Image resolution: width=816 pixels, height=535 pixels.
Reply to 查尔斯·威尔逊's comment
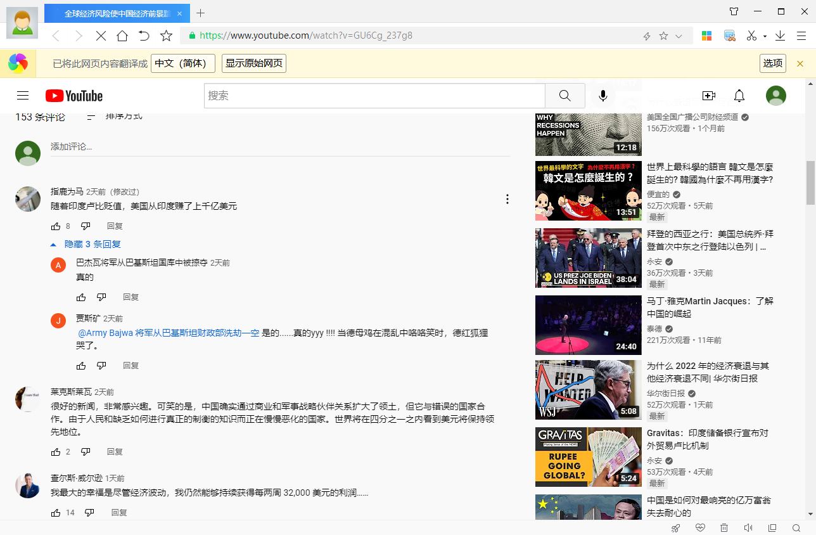point(119,513)
